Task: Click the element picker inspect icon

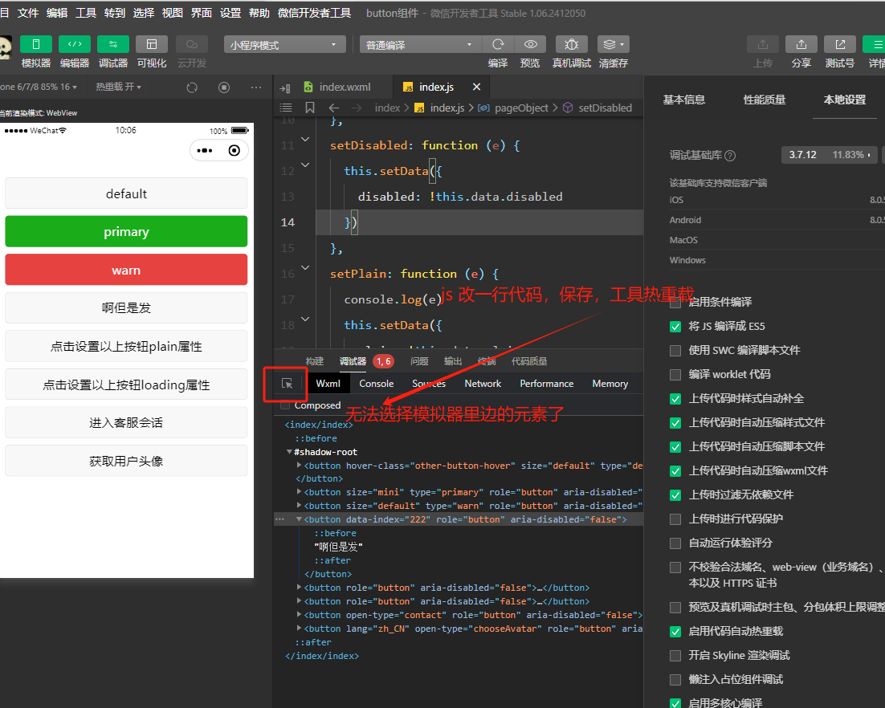Action: pos(287,384)
